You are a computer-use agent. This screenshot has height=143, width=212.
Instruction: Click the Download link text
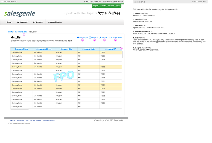click(x=94, y=38)
